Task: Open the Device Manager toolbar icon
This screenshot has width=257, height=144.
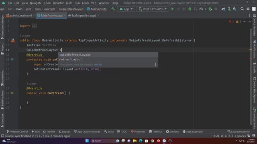Action: point(229,9)
